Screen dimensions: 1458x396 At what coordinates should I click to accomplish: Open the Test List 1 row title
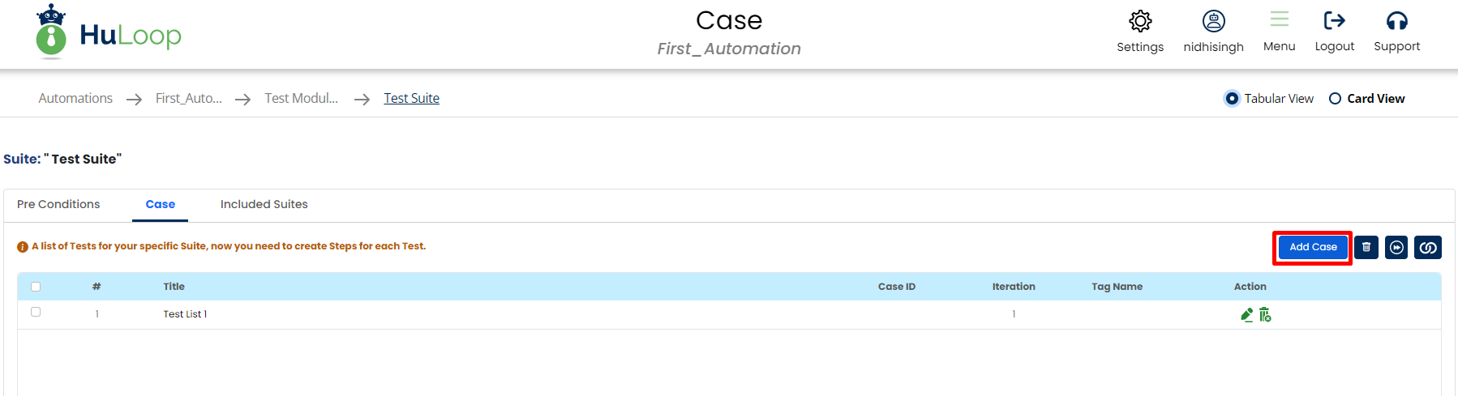[x=185, y=314]
